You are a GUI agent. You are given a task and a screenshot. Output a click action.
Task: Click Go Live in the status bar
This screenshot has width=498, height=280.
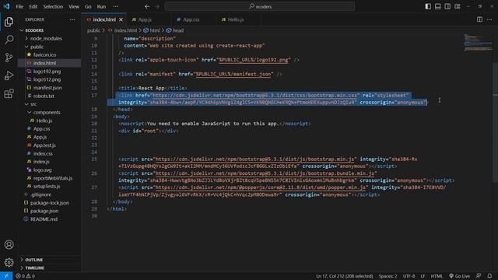(459, 276)
